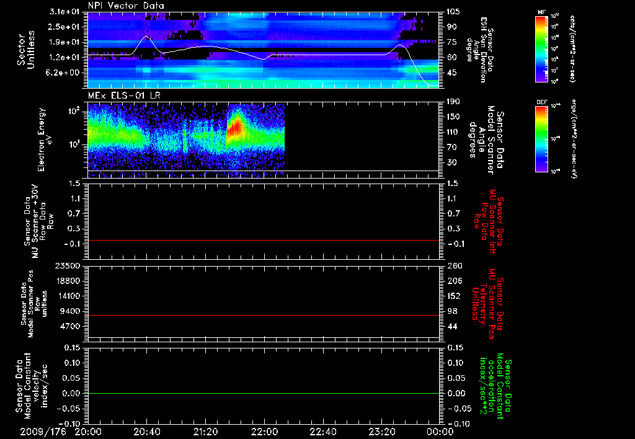635x439 pixels.
Task: Click the DEF energy flux color bar
Action: coord(542,139)
